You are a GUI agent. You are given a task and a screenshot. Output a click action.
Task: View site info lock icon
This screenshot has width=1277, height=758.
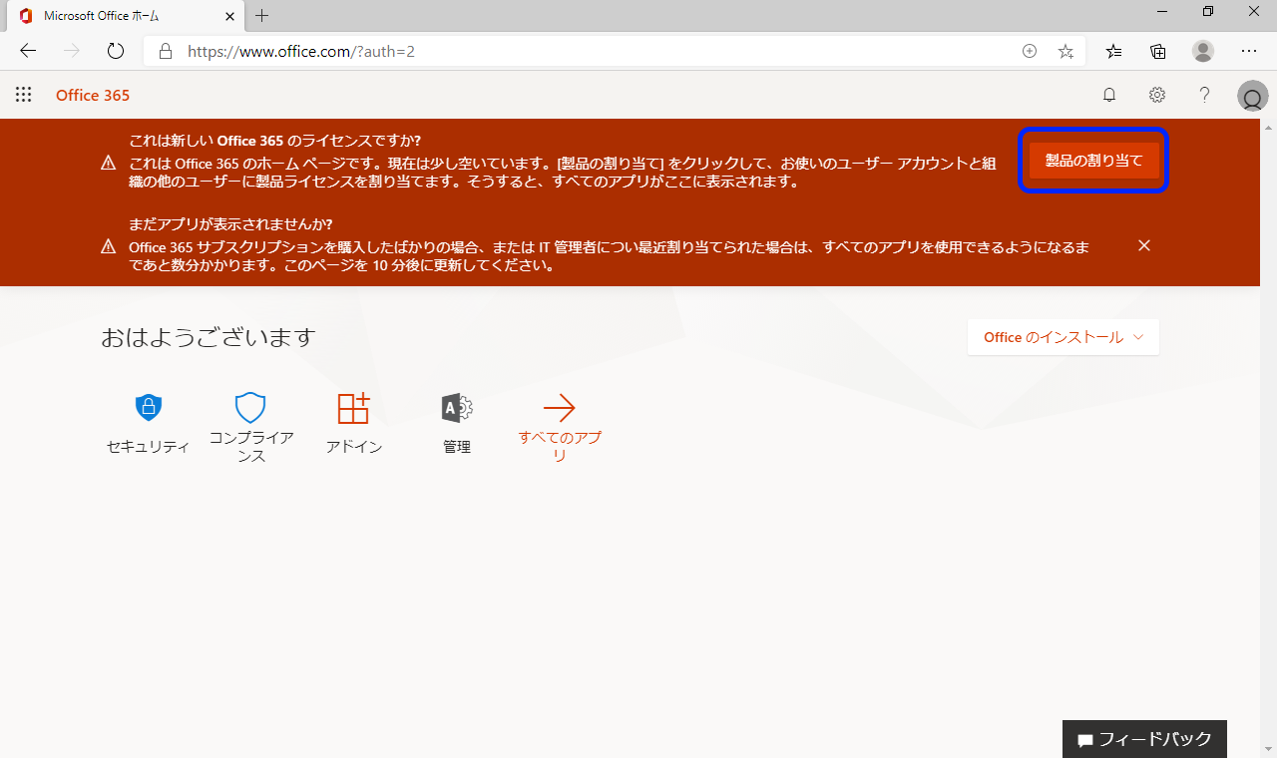click(x=166, y=51)
